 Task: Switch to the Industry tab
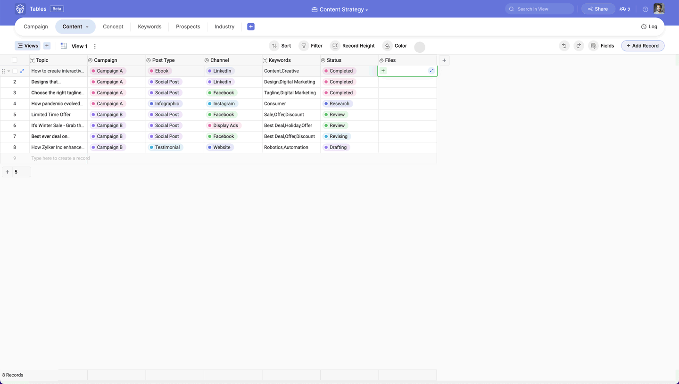coord(224,27)
